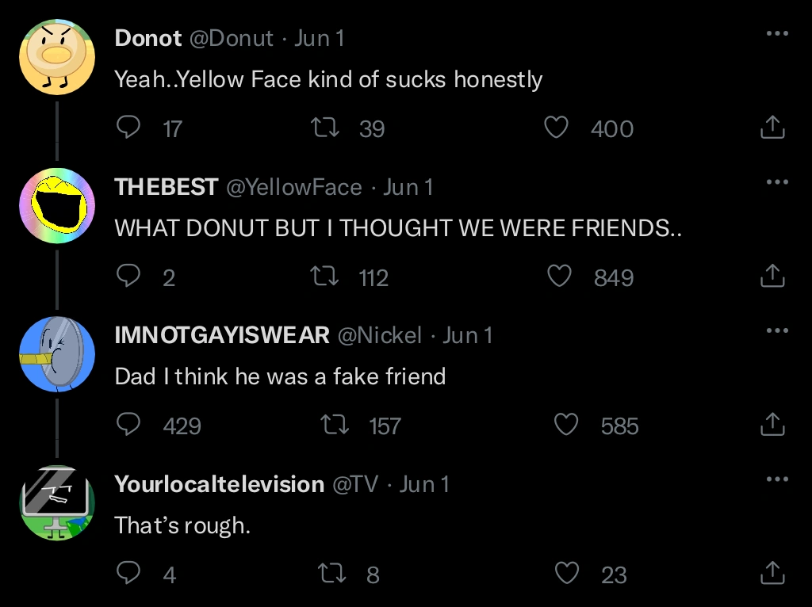Viewport: 812px width, 607px height.
Task: Open the @YellowFace handle link
Action: tap(294, 187)
